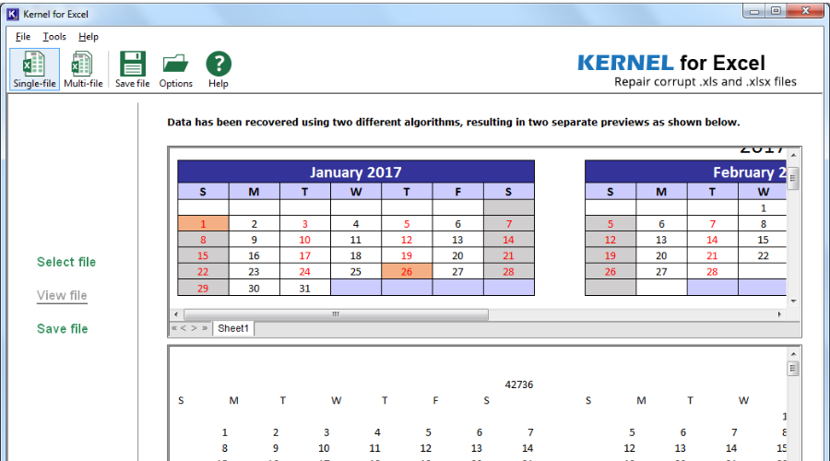Click the January 2017 calendar header
830x461 pixels.
coord(356,172)
